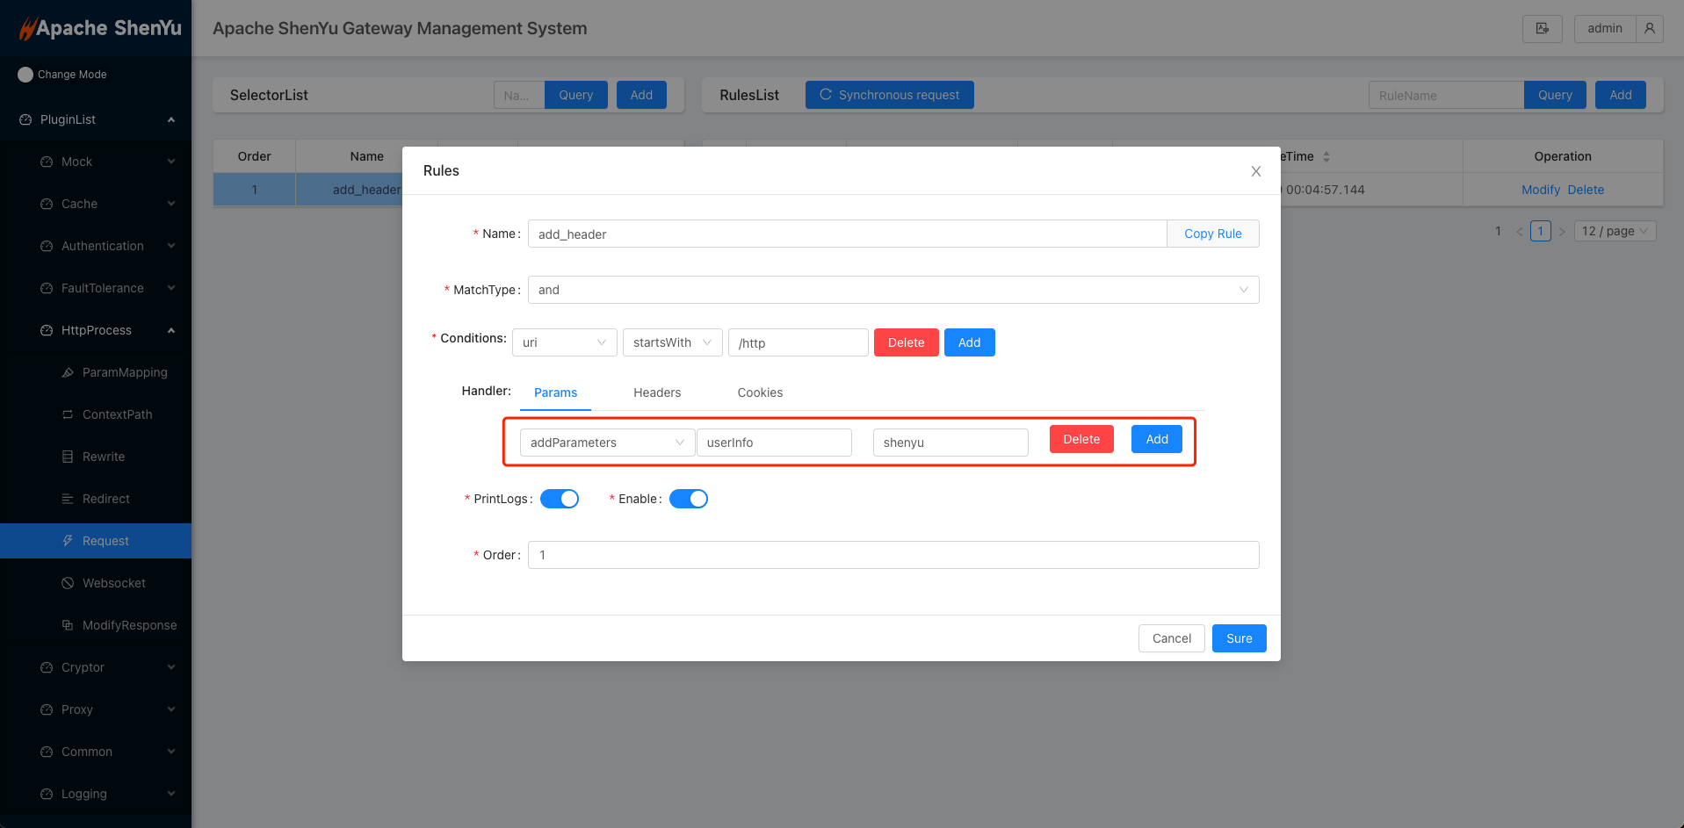The height and width of the screenshot is (828, 1684).
Task: Open the Cookies tab
Action: pyautogui.click(x=759, y=392)
